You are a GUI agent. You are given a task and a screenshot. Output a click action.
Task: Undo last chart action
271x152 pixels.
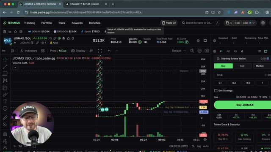(109, 51)
